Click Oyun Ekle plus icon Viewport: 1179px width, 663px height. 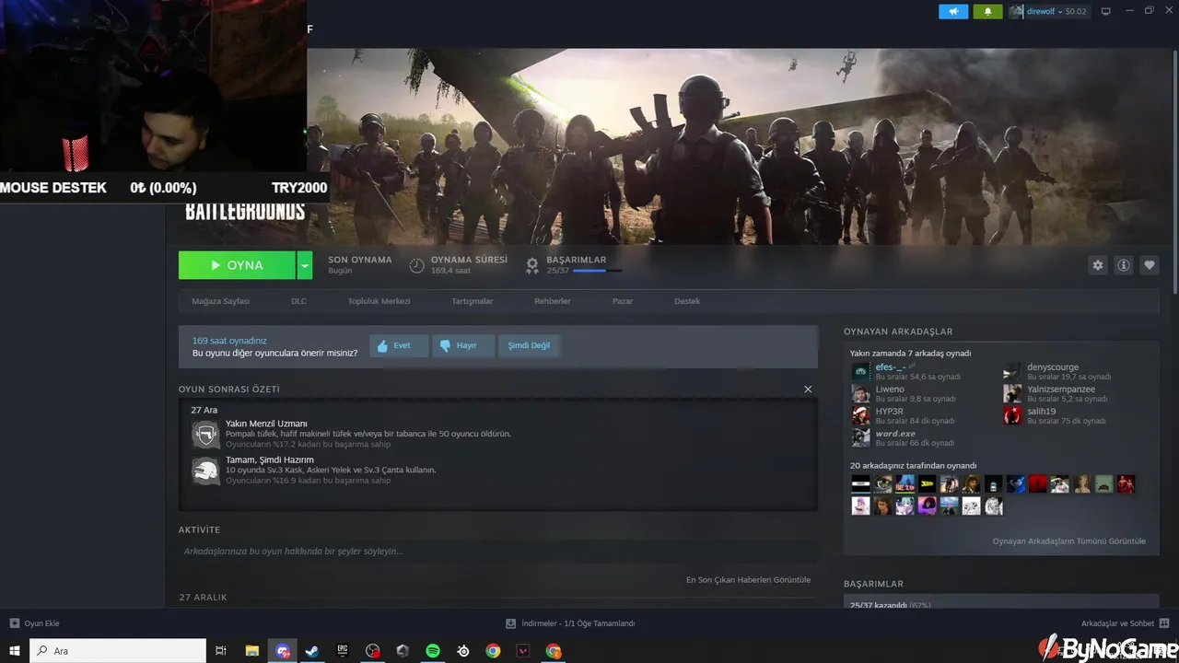(x=14, y=623)
